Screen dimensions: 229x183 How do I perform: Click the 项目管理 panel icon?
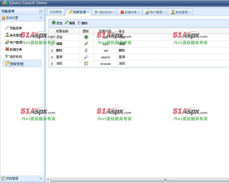click(x=3, y=178)
